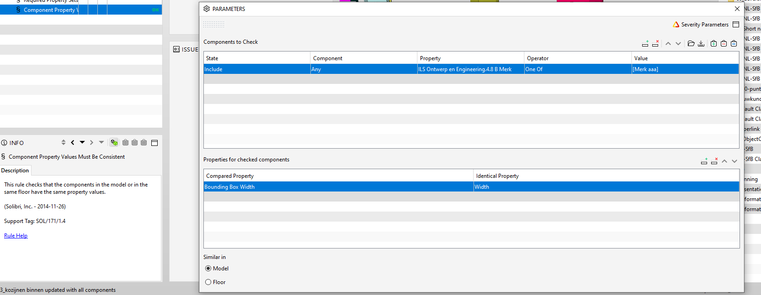Image resolution: width=761 pixels, height=295 pixels.
Task: Click the Parameters gear icon
Action: (x=207, y=9)
